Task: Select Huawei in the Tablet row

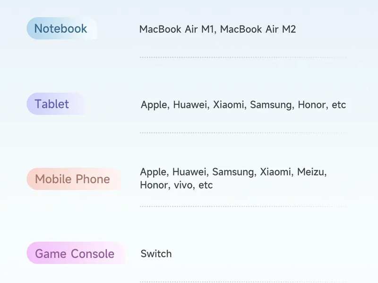Action: coord(190,105)
